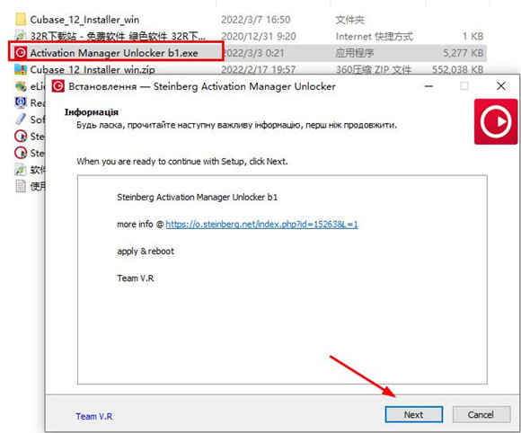
Task: Click the installer title bar red icon
Action: [x=57, y=86]
